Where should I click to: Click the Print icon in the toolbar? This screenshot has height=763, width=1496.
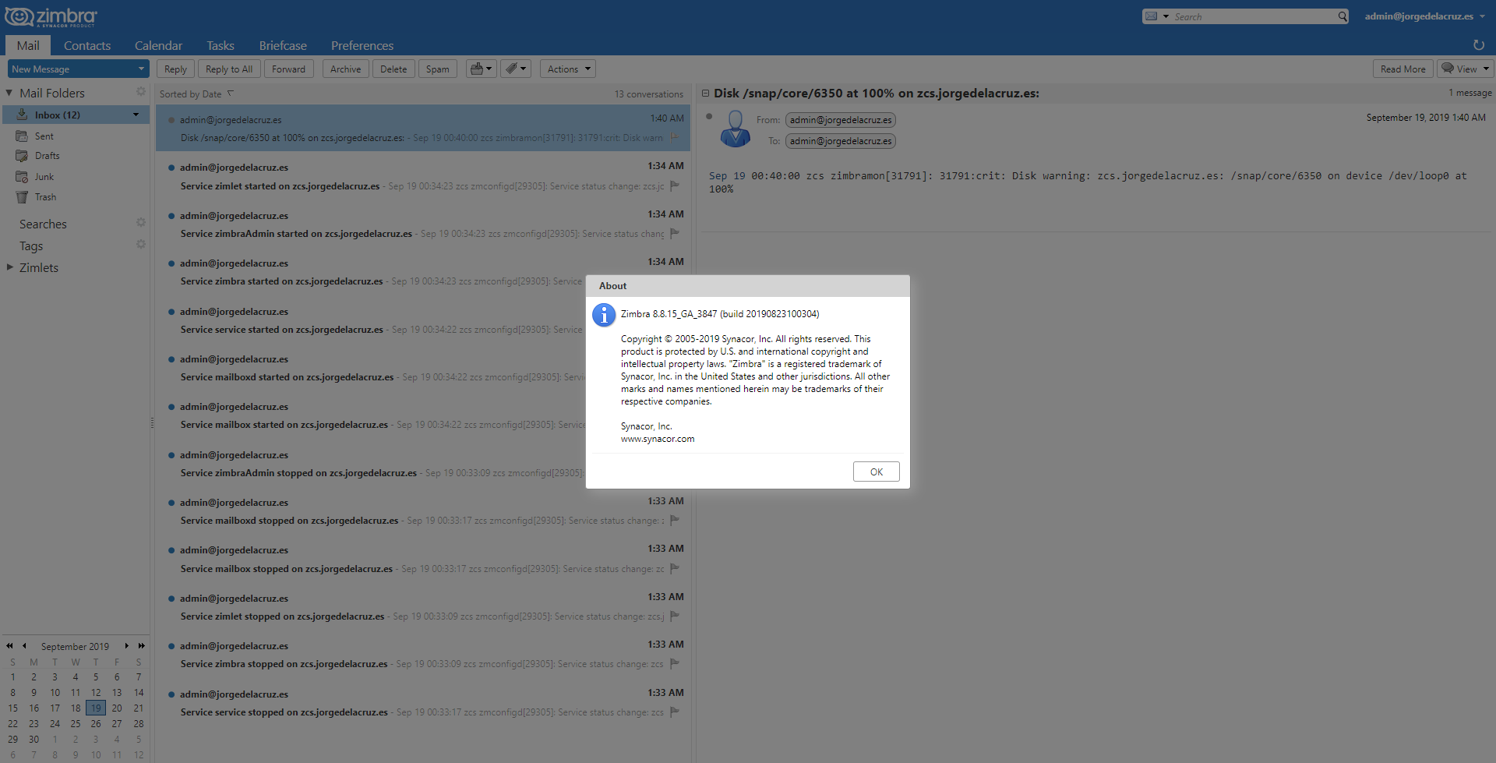click(x=477, y=69)
